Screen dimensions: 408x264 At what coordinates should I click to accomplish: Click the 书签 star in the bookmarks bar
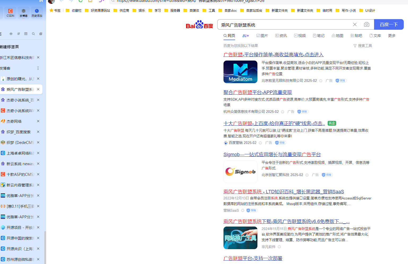pyautogui.click(x=55, y=10)
